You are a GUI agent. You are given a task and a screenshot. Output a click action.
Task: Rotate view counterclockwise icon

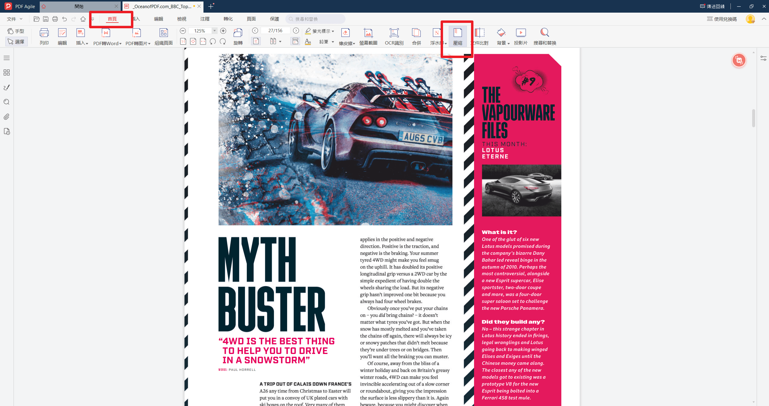[213, 42]
